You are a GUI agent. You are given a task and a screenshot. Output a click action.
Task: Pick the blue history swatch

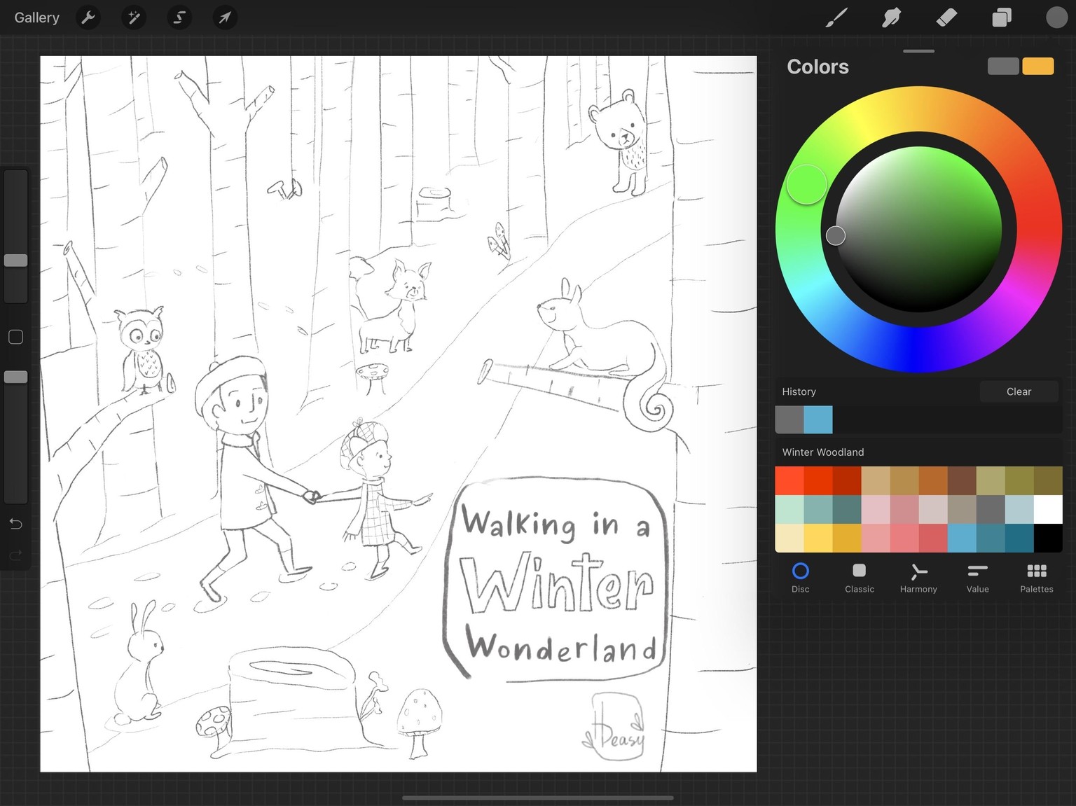tap(818, 419)
